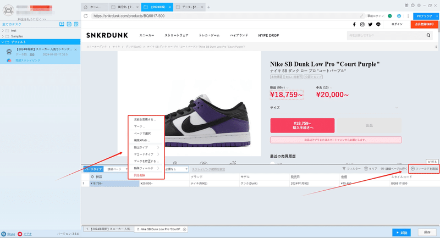The image size is (440, 238).
Task: Expand the サイズ size selector chevron
Action: point(397,108)
